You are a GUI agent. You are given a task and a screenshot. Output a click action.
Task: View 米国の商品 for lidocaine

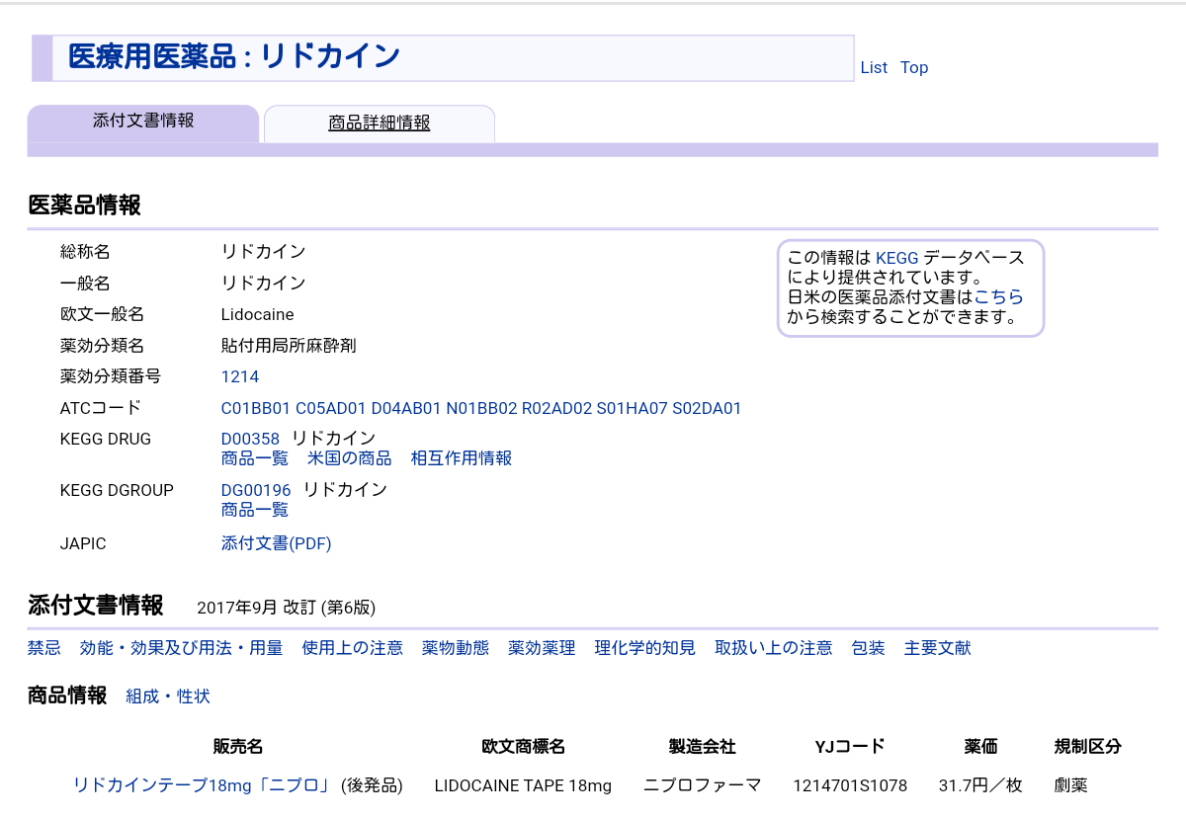(349, 457)
